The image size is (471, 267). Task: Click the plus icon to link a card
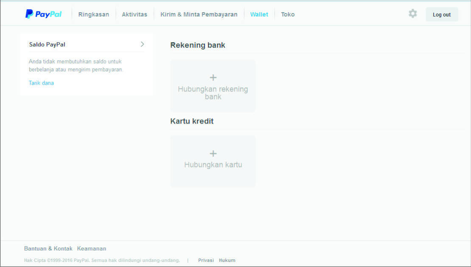pyautogui.click(x=213, y=154)
